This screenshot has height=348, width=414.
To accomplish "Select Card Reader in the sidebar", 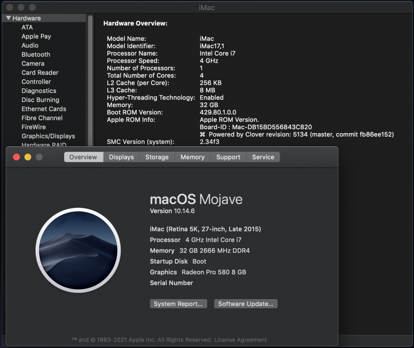I will 40,72.
